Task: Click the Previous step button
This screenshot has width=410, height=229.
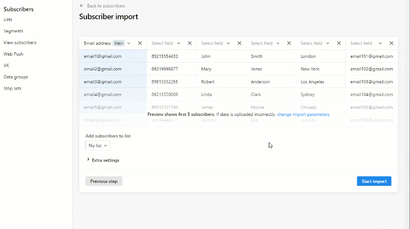Action: (104, 181)
